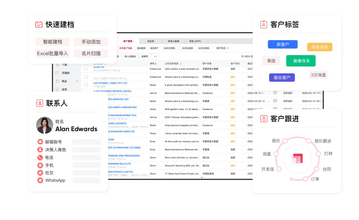Check the select-all checkbox in the table header
The image size is (359, 220).
[x=86, y=64]
